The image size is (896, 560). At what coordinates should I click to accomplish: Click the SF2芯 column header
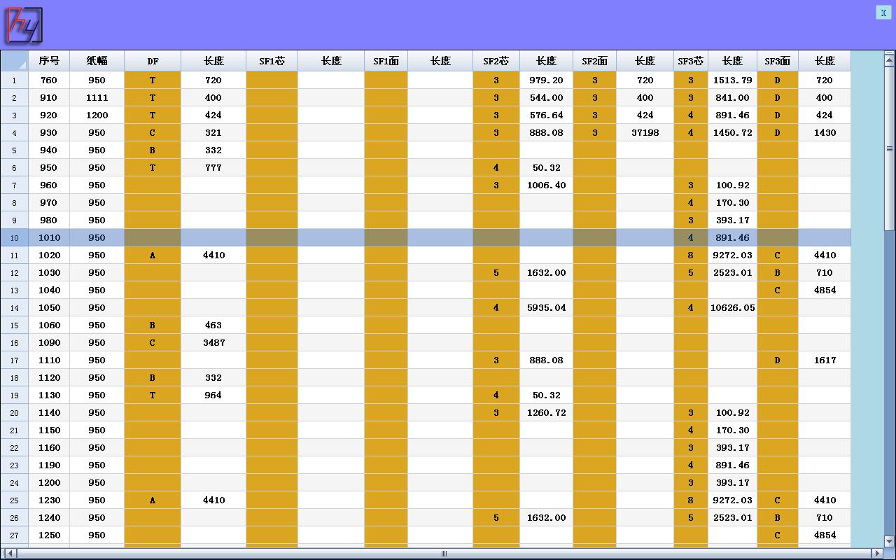(496, 61)
